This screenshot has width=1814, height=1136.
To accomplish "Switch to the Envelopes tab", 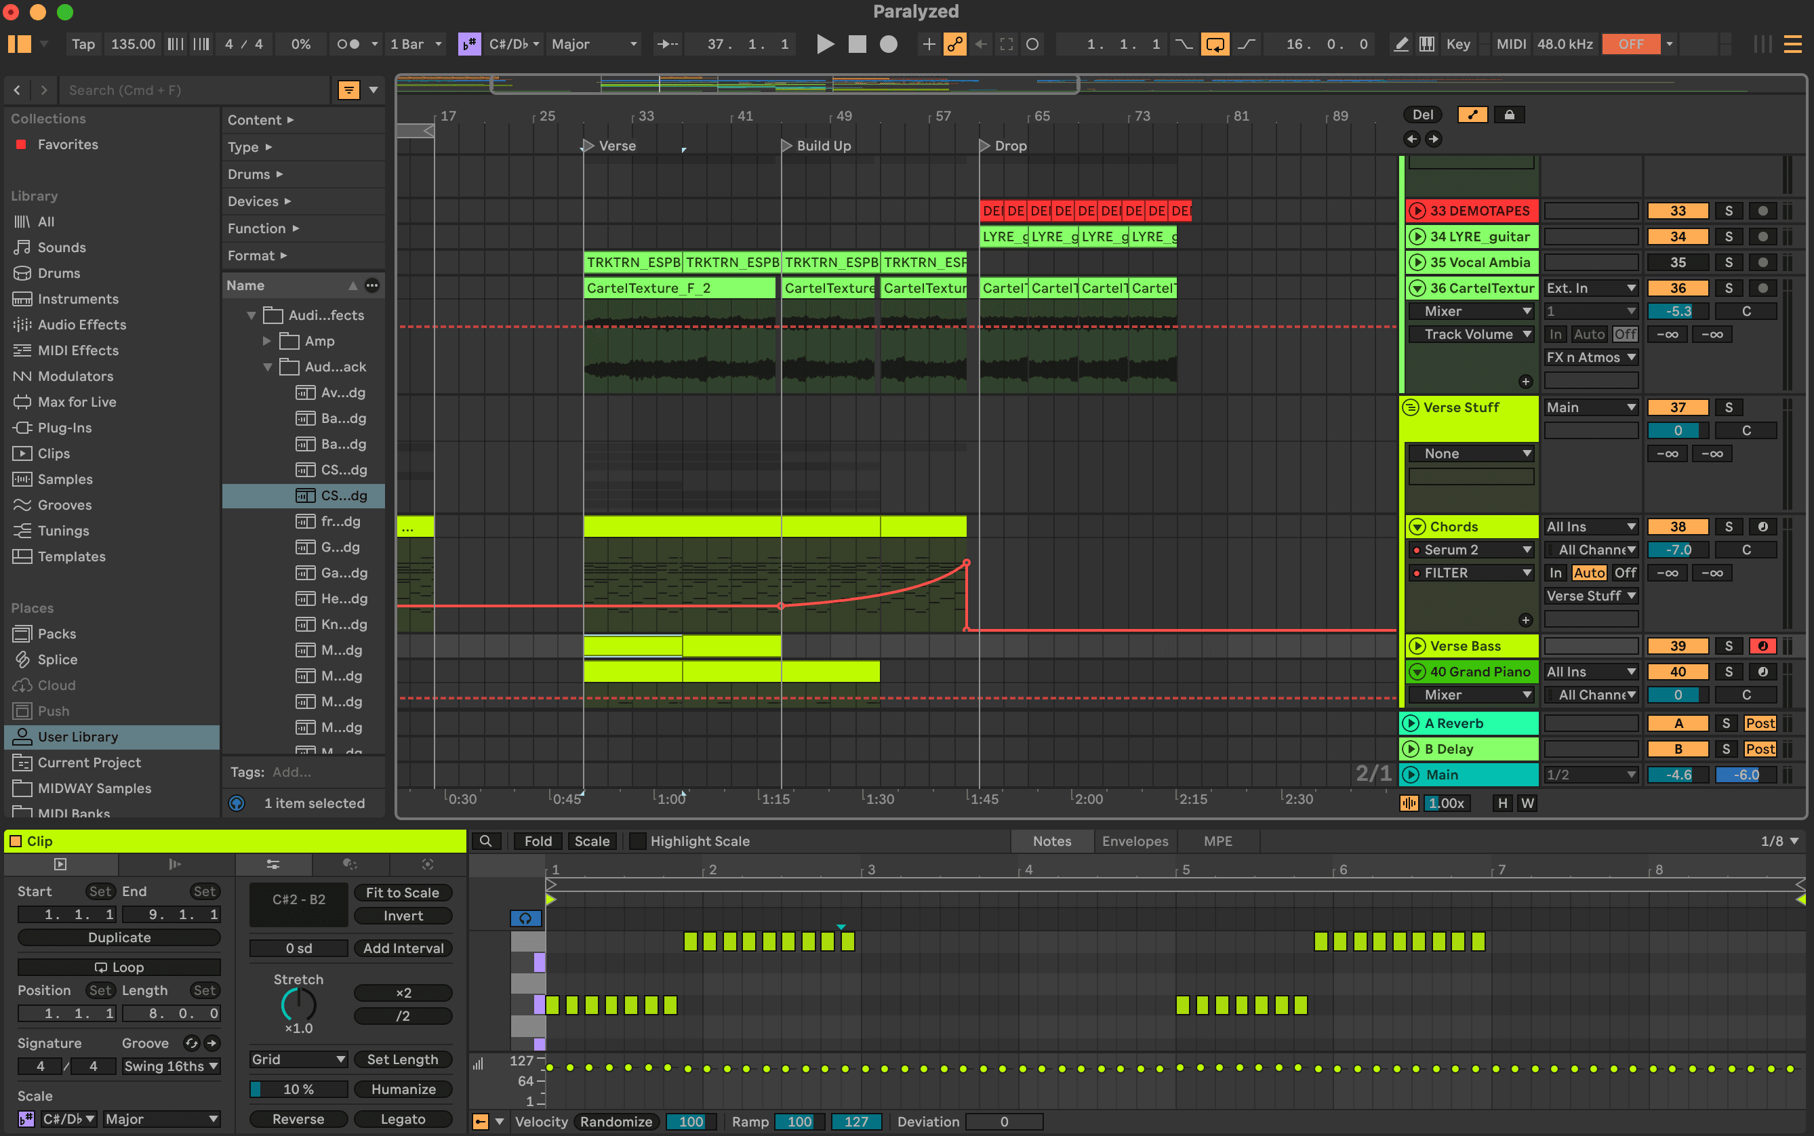I will [x=1135, y=840].
